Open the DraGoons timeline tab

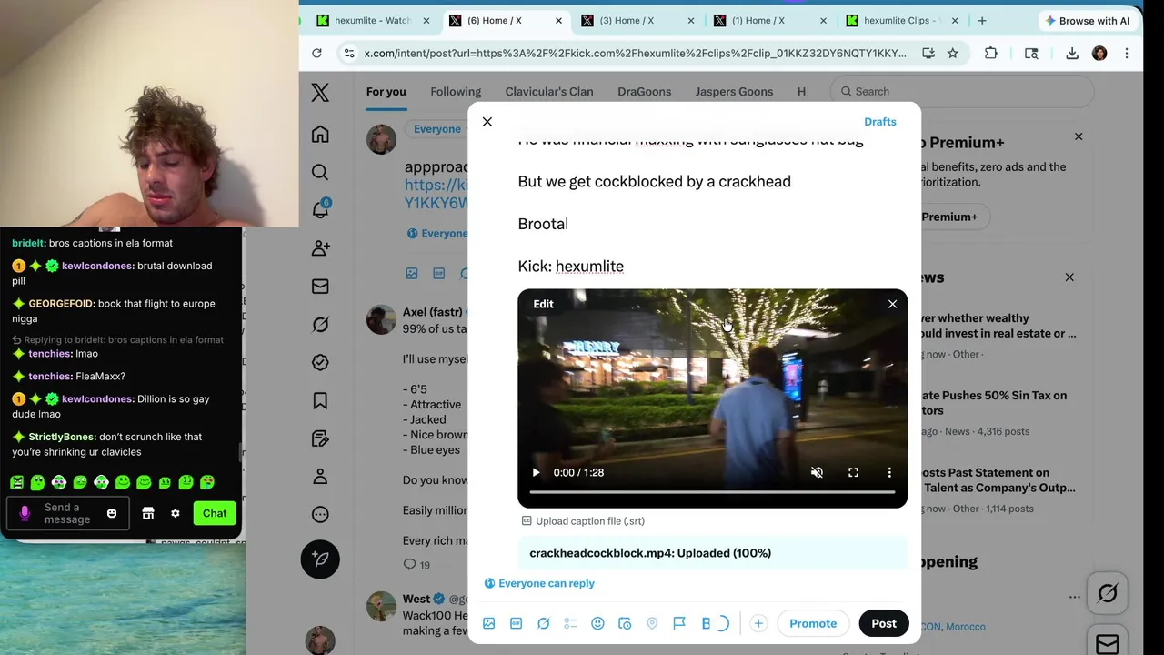[644, 91]
